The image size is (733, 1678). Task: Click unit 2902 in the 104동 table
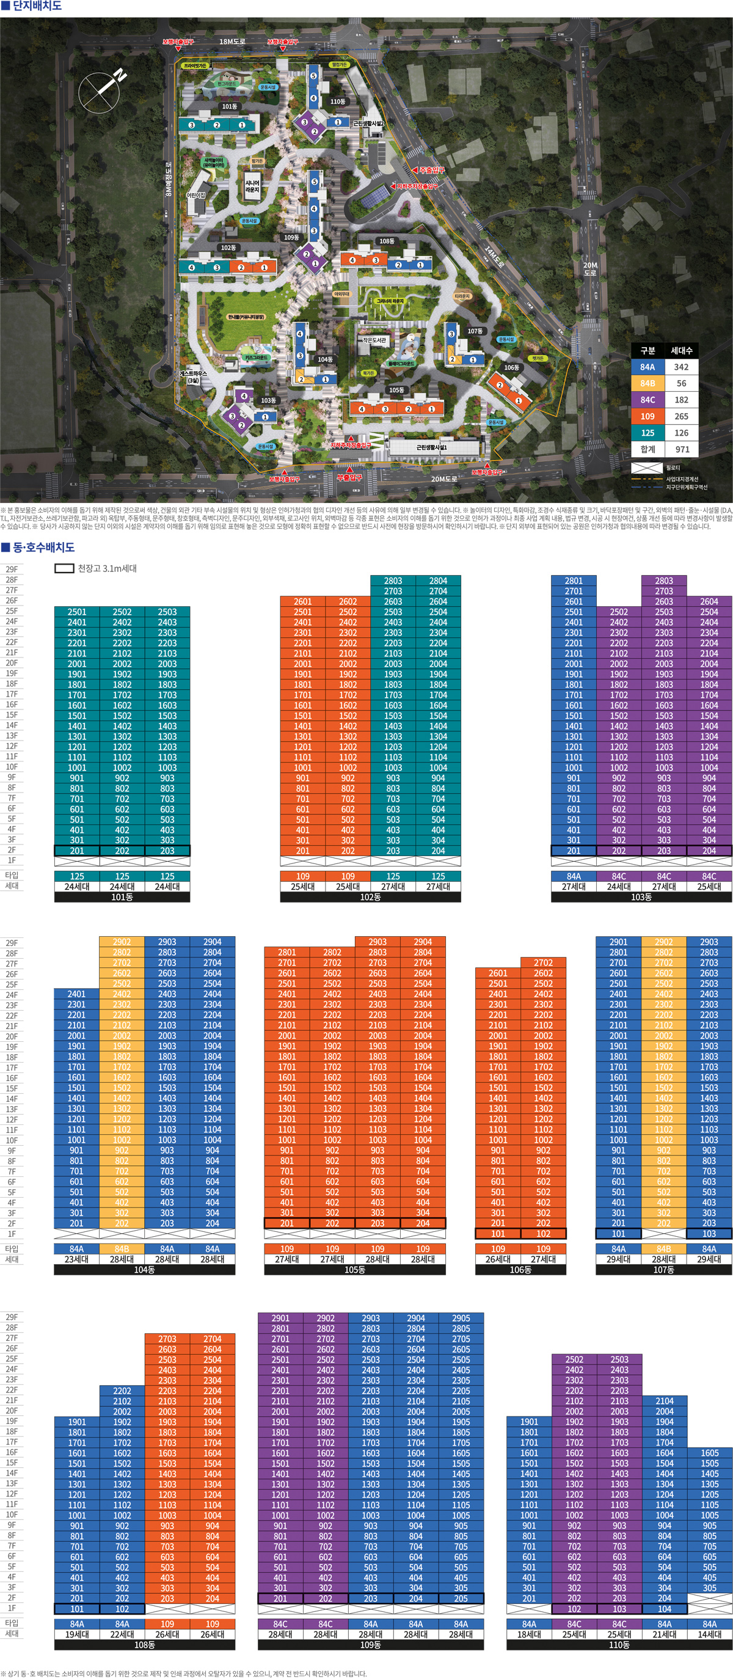pyautogui.click(x=122, y=942)
